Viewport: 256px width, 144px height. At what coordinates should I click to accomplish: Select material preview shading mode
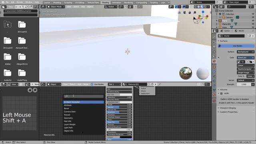click(x=202, y=7)
